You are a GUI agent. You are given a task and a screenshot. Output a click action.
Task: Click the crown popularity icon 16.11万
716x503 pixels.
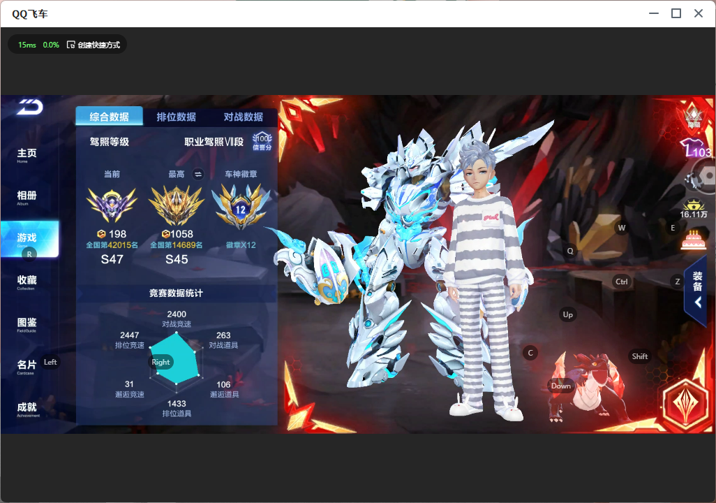coord(693,209)
